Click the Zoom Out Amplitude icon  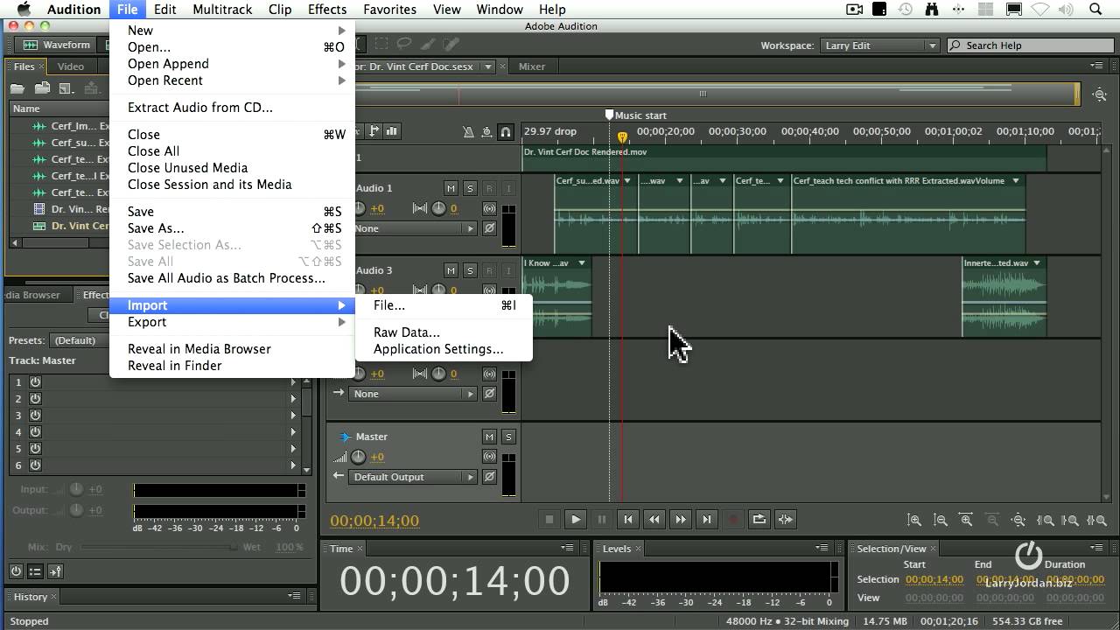coord(941,520)
